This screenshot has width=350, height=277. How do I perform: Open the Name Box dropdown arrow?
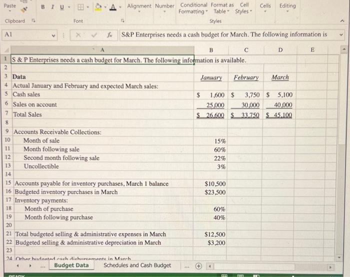pyautogui.click(x=53, y=35)
